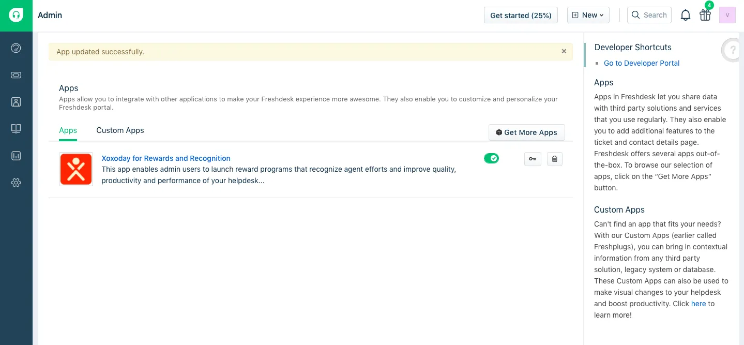The height and width of the screenshot is (345, 744).
Task: Open Admin settings via the gear icon
Action: (x=16, y=183)
